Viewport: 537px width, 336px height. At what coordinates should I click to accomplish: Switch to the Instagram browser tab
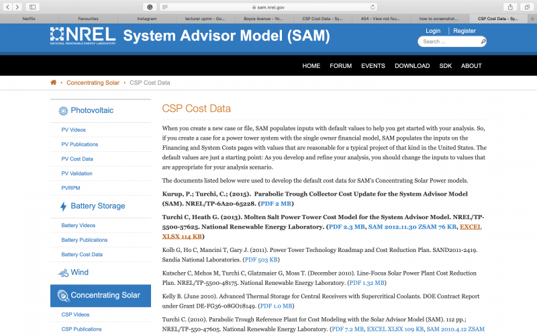pyautogui.click(x=146, y=19)
